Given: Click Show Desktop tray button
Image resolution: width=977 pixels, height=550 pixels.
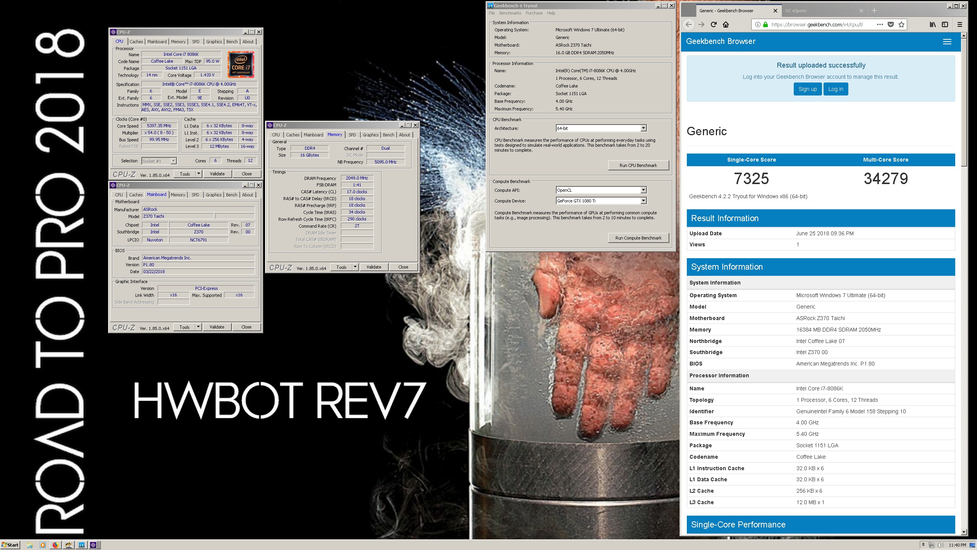Looking at the screenshot, I should (x=972, y=545).
